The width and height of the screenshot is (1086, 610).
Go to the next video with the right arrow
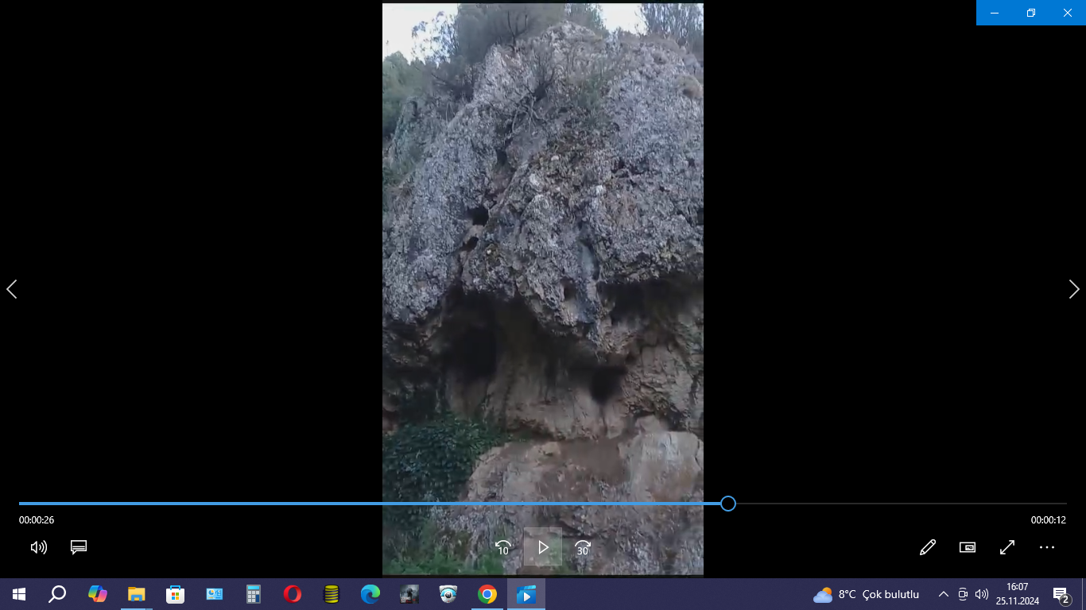[x=1074, y=289]
